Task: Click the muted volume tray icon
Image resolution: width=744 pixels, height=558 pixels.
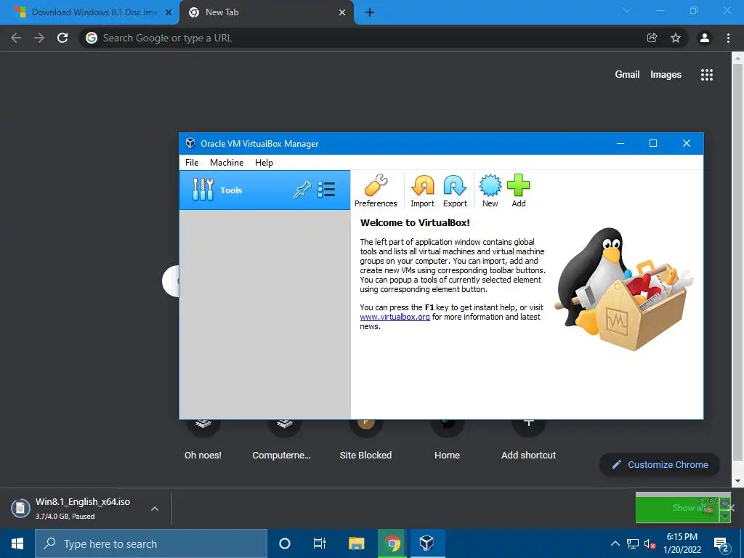Action: (x=649, y=543)
